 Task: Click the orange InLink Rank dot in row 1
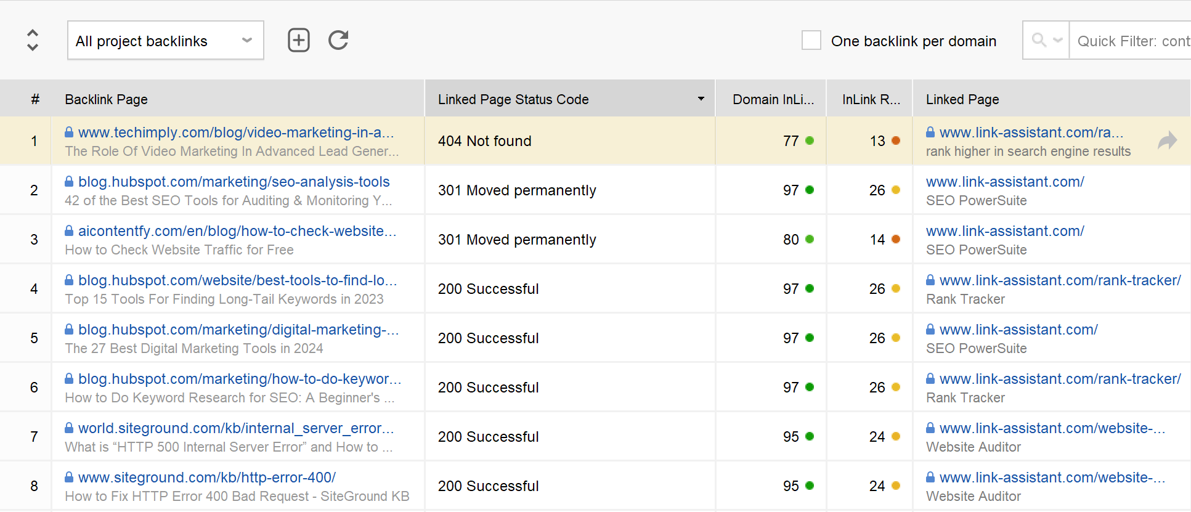896,140
